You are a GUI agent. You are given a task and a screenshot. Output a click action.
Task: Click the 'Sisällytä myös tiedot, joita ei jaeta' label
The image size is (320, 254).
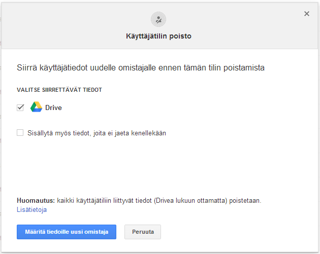96,133
